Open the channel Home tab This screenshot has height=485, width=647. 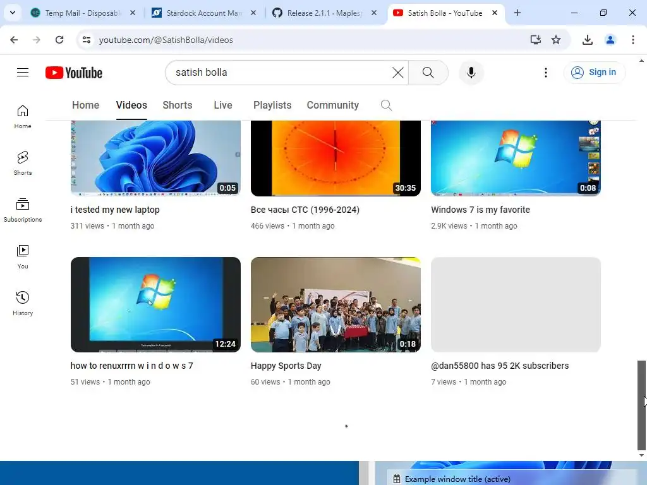click(x=85, y=105)
